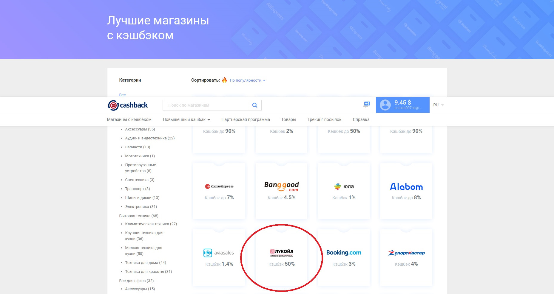The image size is (554, 294).
Task: Select category 'Транспорт (3)'
Action: point(138,189)
